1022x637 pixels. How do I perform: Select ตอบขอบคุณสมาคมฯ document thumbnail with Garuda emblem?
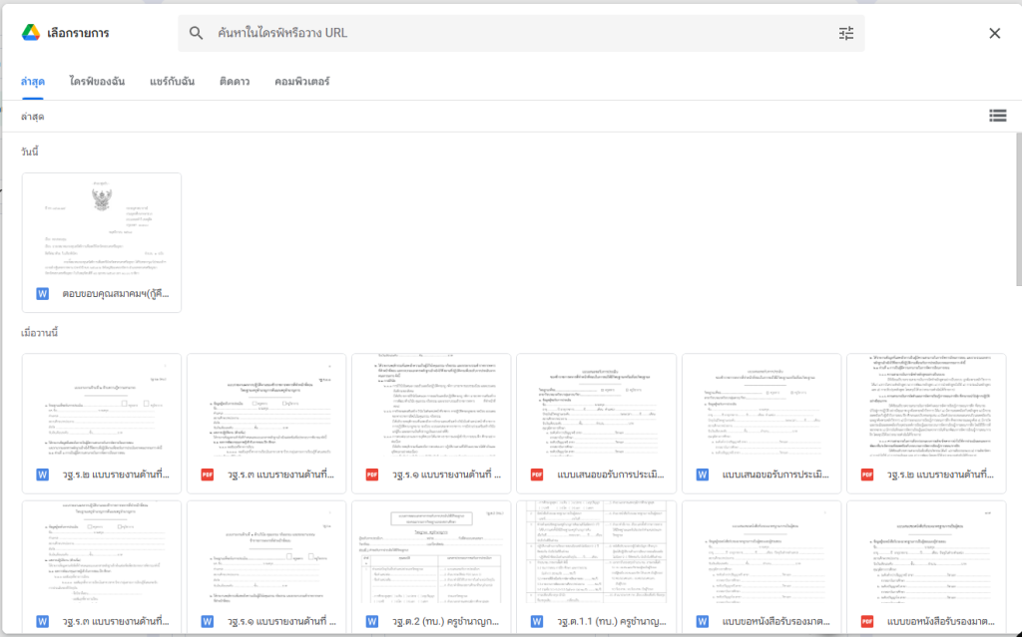click(102, 226)
